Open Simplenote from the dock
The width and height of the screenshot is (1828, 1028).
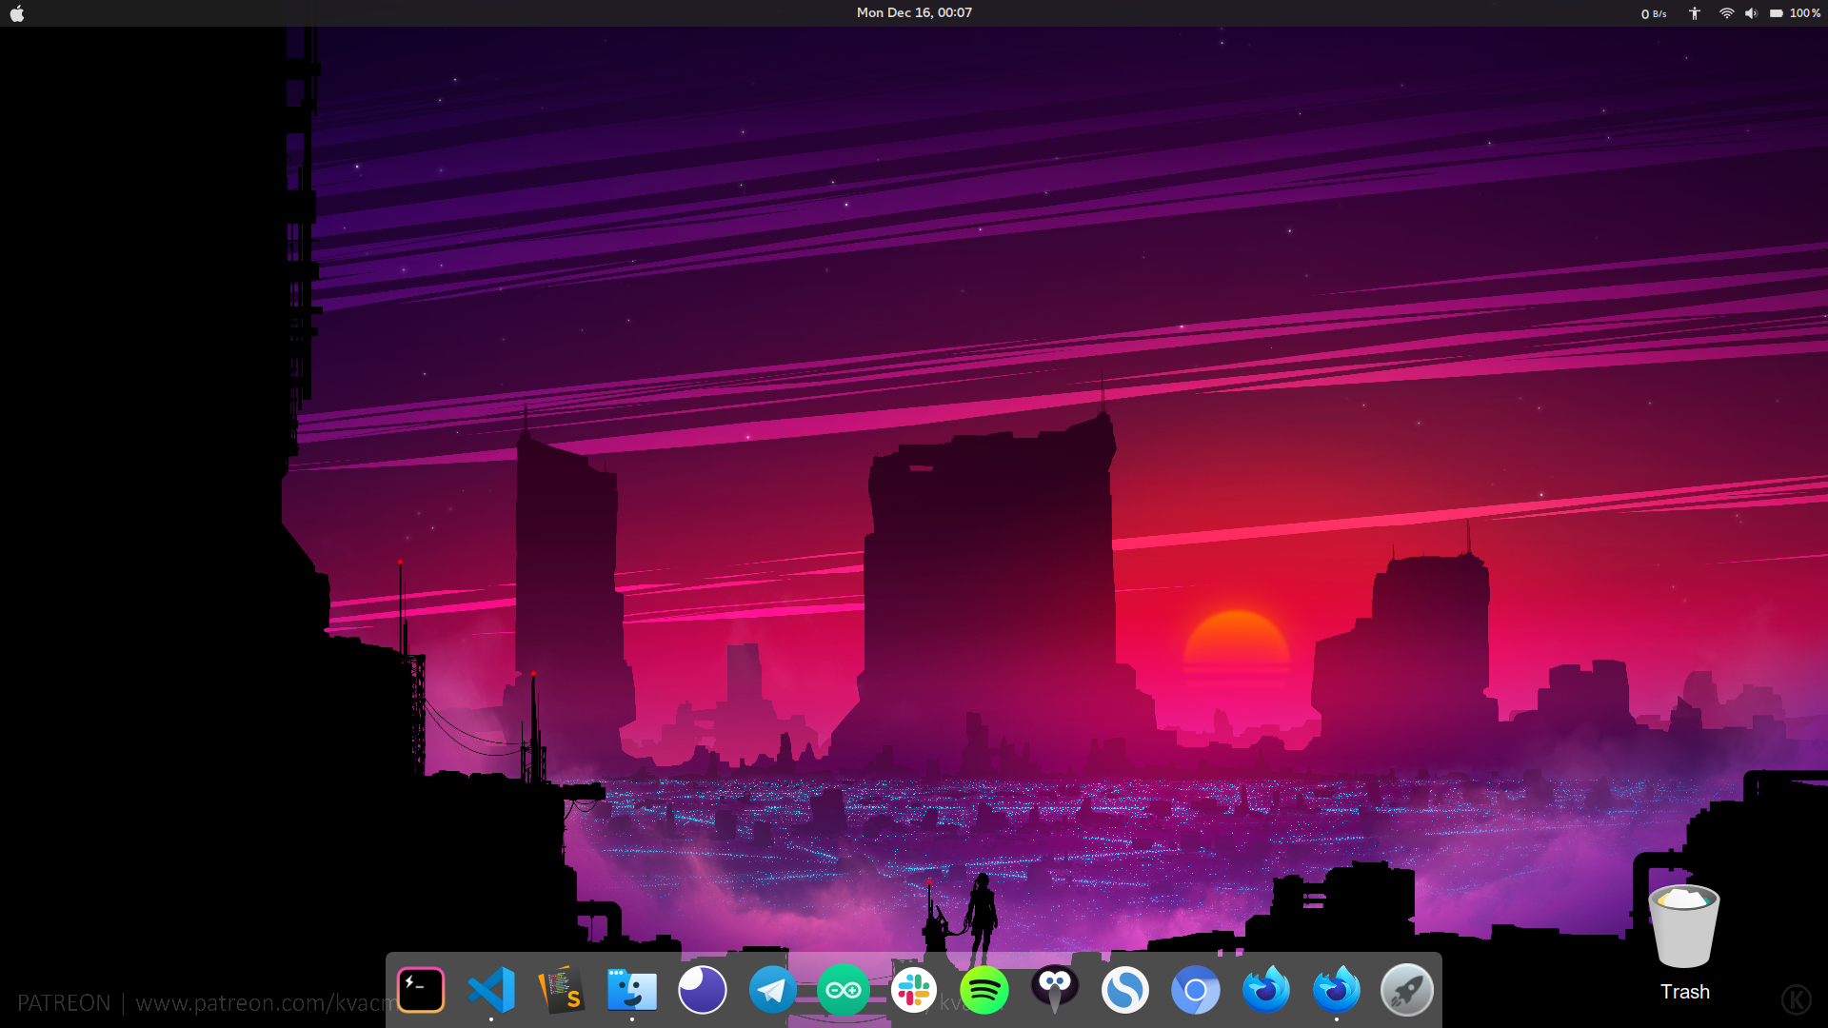click(x=1125, y=990)
